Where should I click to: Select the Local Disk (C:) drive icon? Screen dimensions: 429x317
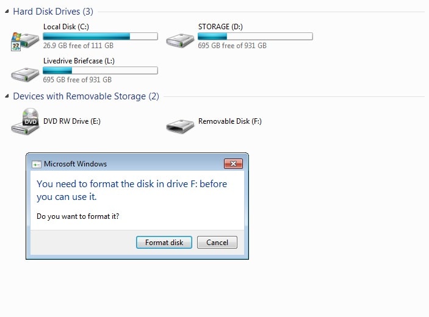[25, 41]
